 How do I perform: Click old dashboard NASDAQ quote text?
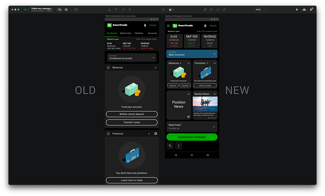(147, 46)
